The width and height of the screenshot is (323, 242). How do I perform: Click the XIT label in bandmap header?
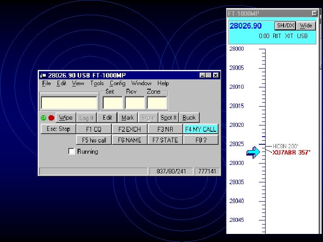[x=289, y=36]
